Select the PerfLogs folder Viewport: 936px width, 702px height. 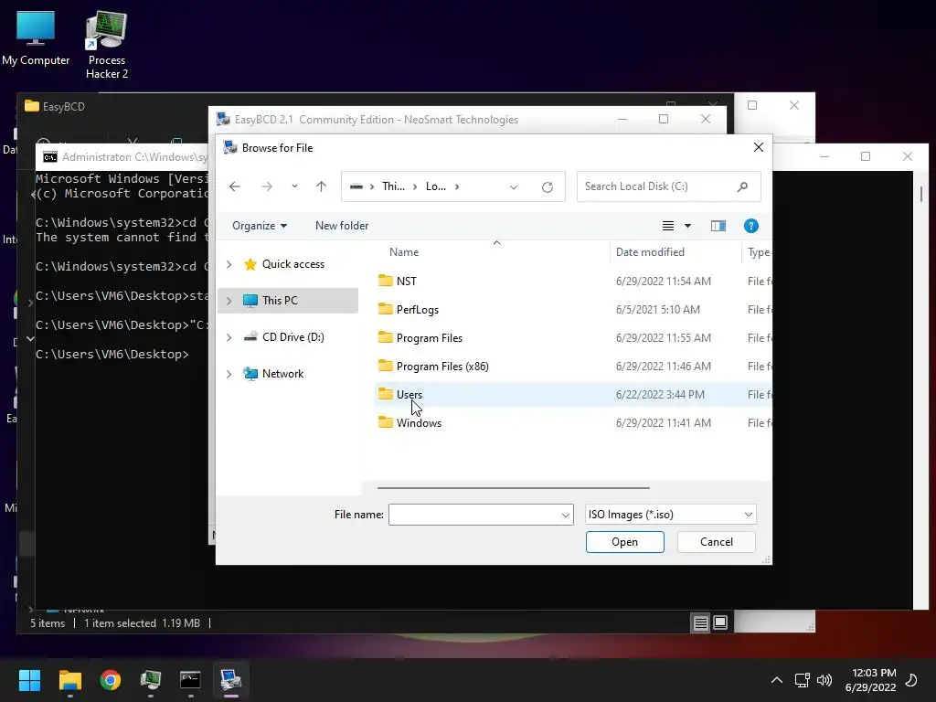click(x=417, y=310)
